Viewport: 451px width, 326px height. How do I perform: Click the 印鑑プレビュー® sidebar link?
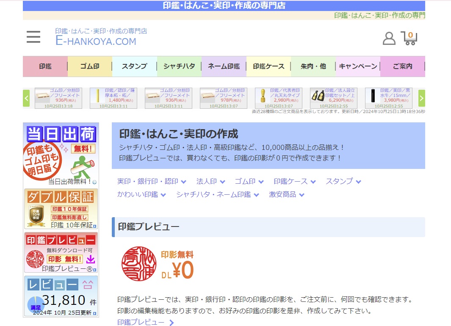tap(69, 269)
